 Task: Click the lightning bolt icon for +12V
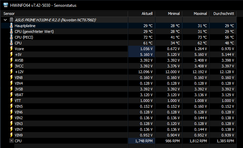click(x=11, y=72)
